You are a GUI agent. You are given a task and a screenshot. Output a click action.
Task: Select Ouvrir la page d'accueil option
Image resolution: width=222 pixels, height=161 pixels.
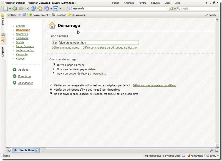click(54, 65)
